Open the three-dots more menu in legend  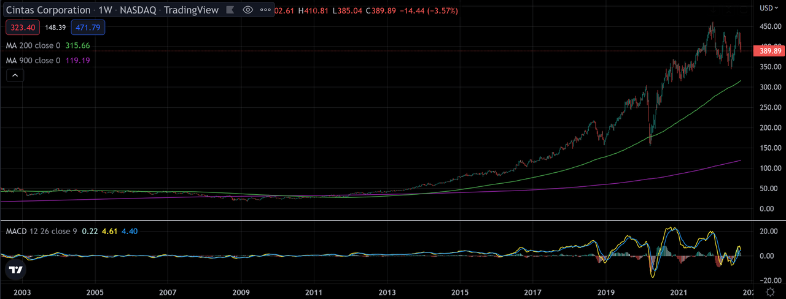[x=265, y=10]
